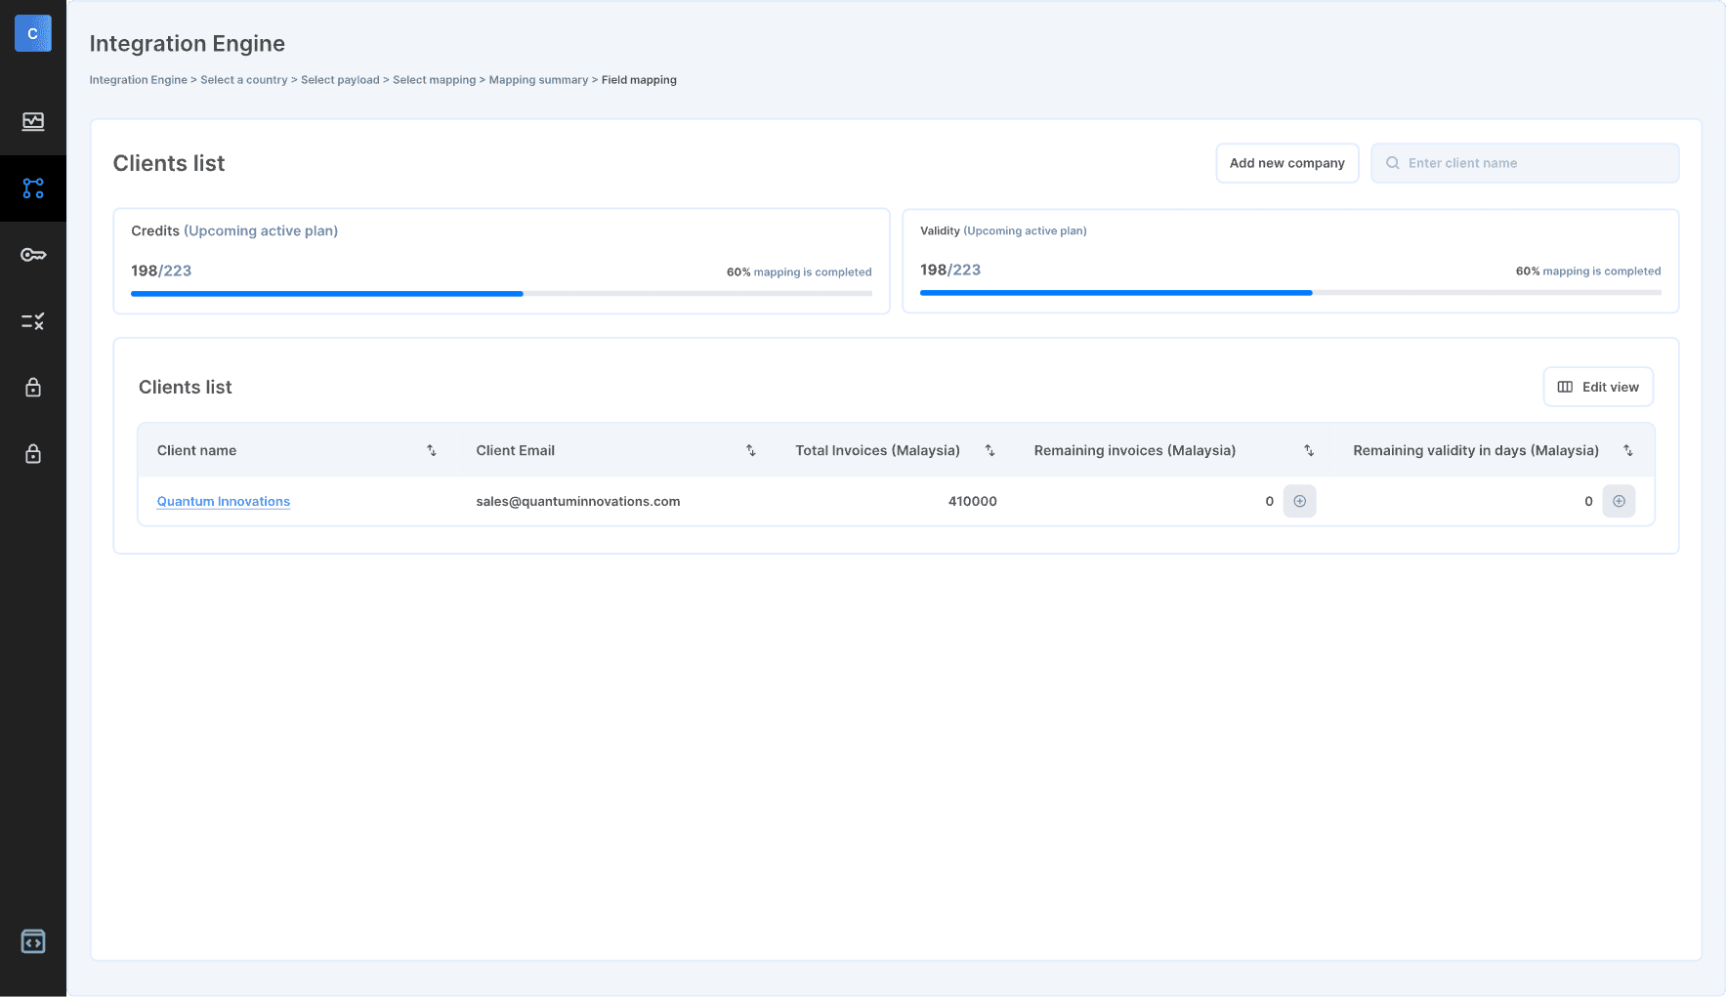Open the Edit view button
This screenshot has height=997, width=1727.
point(1598,387)
